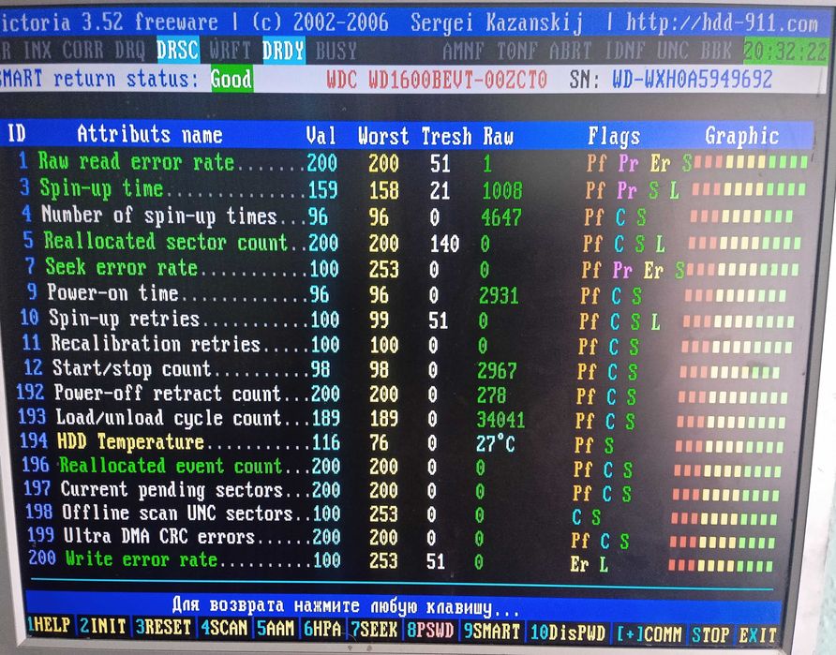Select Reallocated sector count attribute
Viewport: 836px width, 655px height.
pyautogui.click(x=411, y=243)
